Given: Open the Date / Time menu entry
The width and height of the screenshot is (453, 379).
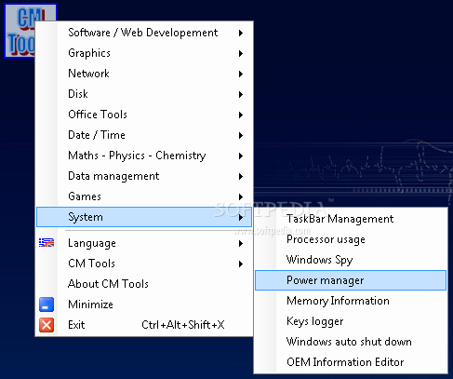Looking at the screenshot, I should point(144,135).
